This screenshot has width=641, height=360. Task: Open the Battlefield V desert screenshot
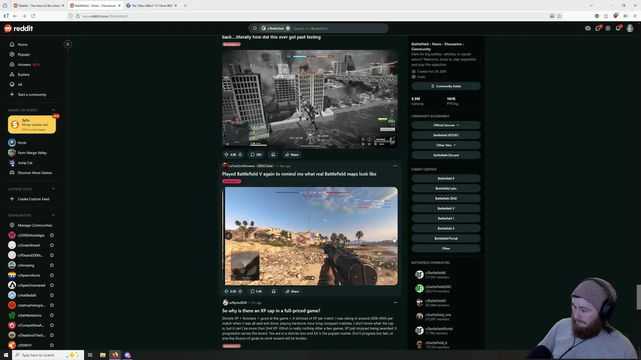click(x=311, y=236)
